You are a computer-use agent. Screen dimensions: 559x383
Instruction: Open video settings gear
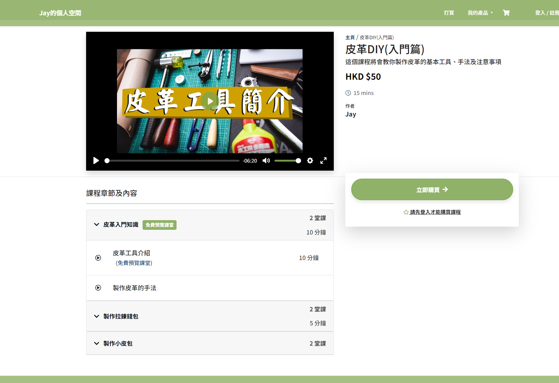click(310, 161)
